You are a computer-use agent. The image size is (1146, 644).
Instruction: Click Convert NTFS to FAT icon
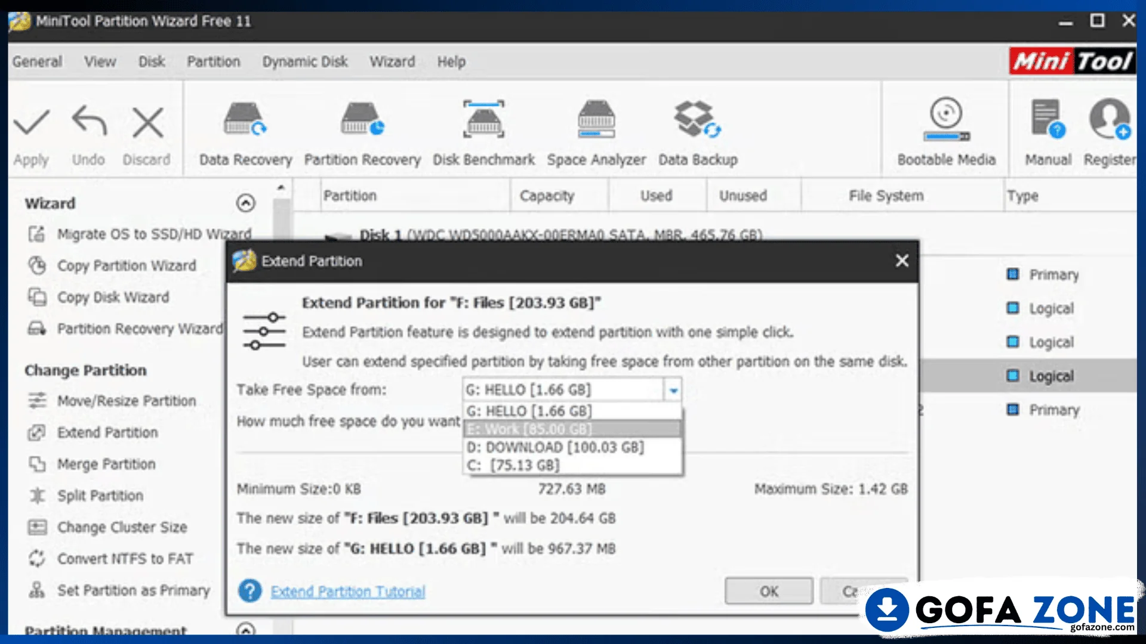click(x=37, y=559)
